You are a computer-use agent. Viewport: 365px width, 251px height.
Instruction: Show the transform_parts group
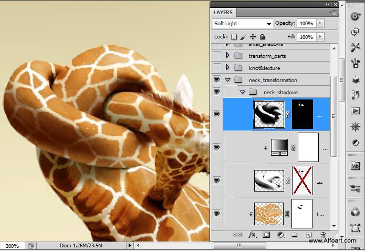click(216, 55)
